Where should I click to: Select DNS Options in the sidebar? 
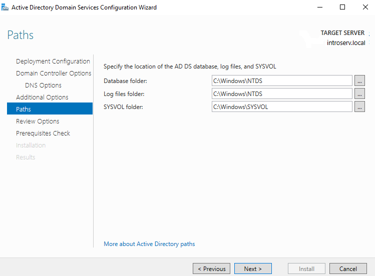tap(43, 85)
